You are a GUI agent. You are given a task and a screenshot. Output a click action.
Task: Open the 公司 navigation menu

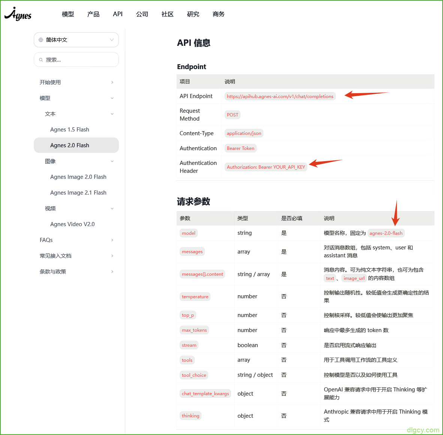point(142,14)
